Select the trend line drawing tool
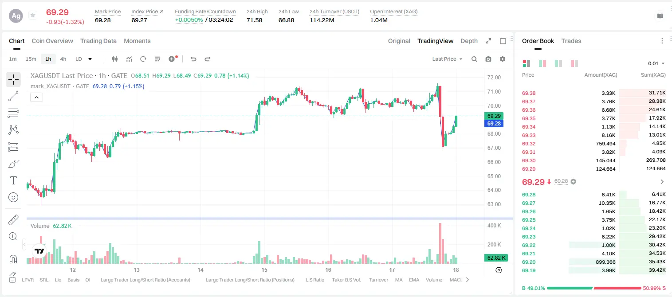Viewport: 672px width, 297px height. 13,96
